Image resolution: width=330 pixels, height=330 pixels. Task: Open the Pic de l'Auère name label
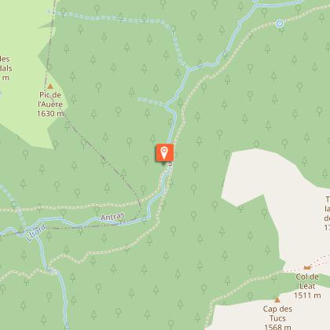tap(50, 100)
